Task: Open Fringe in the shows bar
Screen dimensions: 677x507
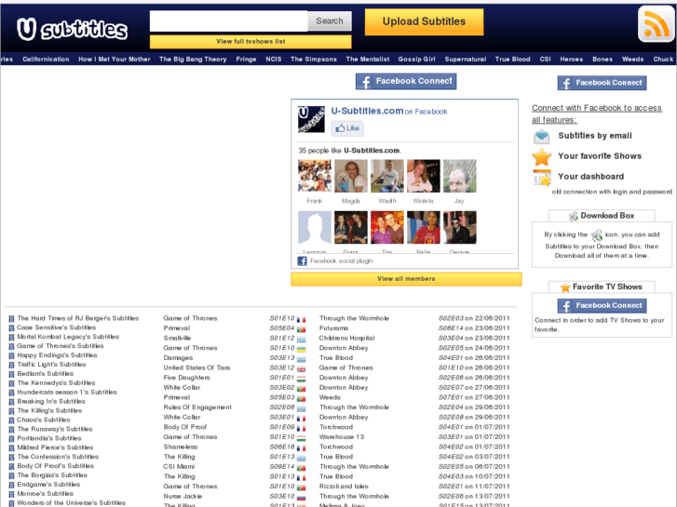Action: click(246, 60)
